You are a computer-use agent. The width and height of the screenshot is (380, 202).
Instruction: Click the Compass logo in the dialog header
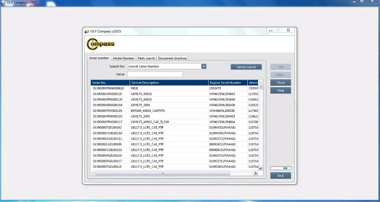point(101,44)
